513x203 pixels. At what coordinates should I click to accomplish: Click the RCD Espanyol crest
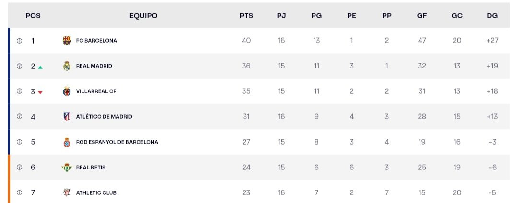[67, 142]
